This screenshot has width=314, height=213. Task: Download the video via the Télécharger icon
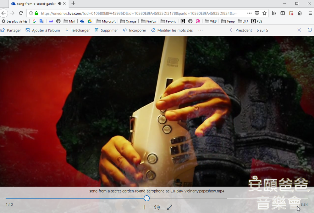click(x=67, y=30)
